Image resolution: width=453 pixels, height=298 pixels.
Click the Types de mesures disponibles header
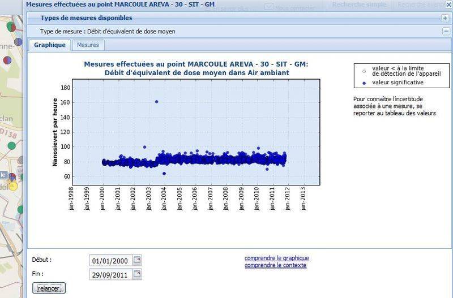point(86,18)
